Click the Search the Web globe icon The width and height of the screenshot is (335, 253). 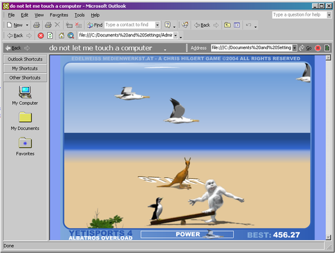(x=71, y=35)
